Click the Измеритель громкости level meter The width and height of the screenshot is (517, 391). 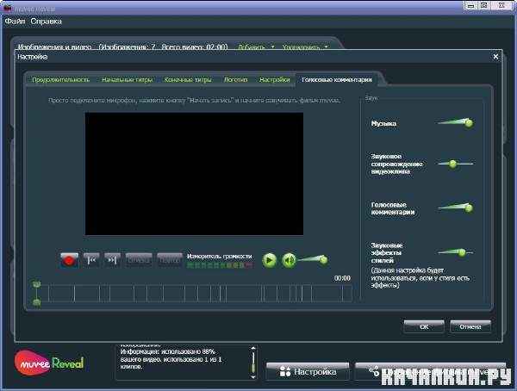tap(220, 265)
